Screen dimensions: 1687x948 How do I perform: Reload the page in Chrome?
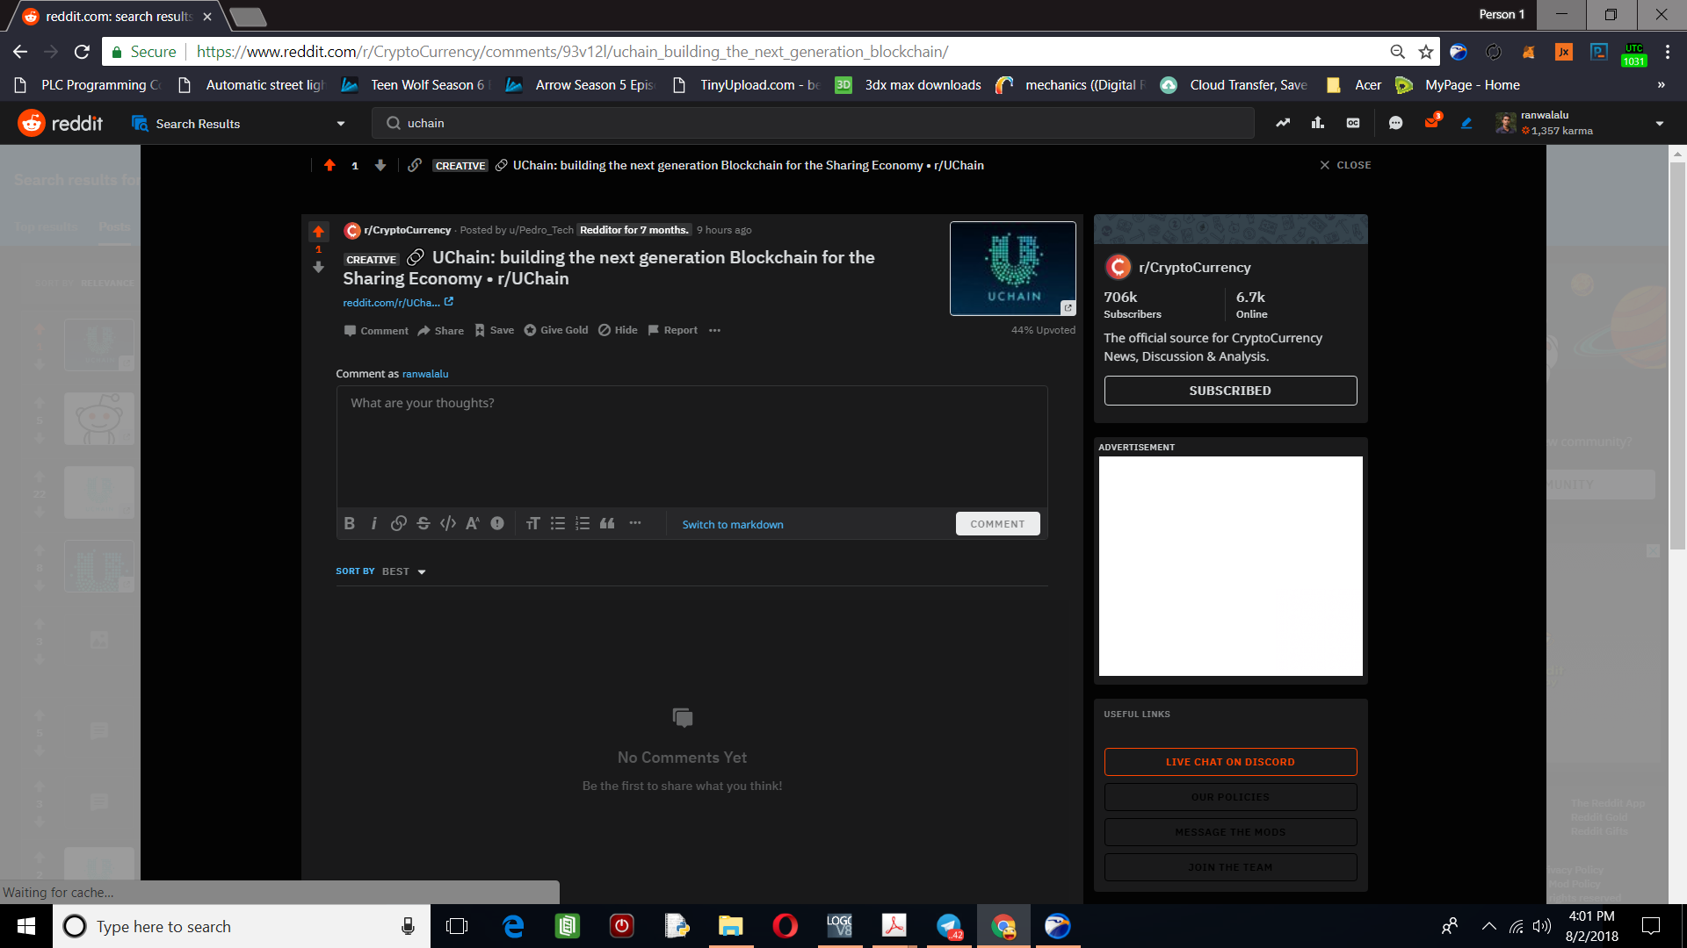coord(82,52)
